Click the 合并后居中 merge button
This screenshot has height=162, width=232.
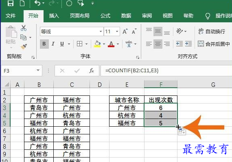(x=214, y=44)
